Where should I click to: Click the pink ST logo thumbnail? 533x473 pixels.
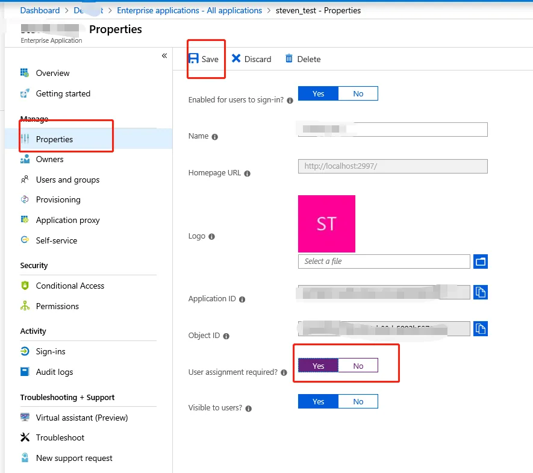point(326,224)
